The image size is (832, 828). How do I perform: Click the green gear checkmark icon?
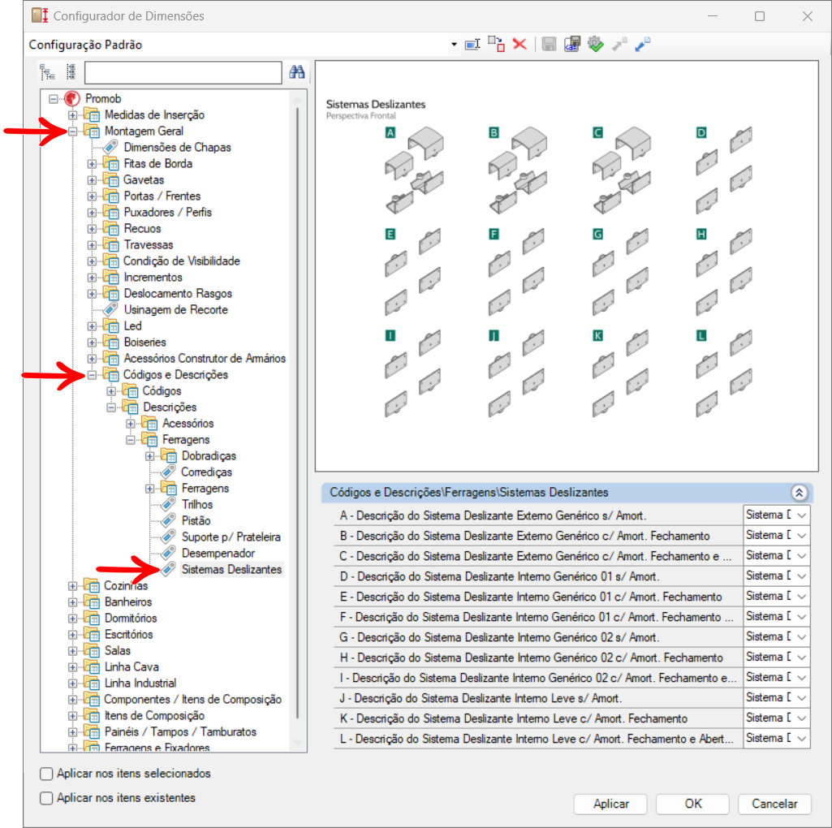[x=597, y=45]
